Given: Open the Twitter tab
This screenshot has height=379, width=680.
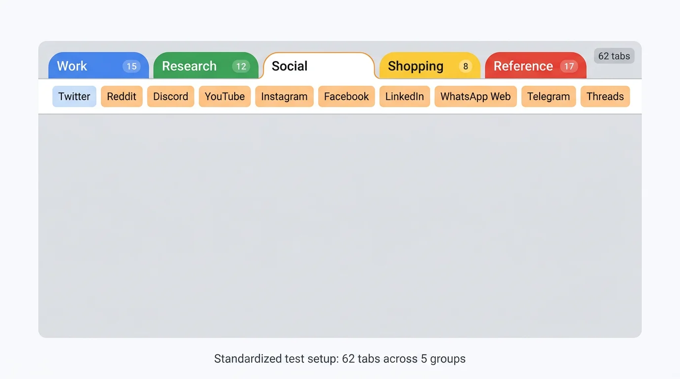Looking at the screenshot, I should coord(74,96).
